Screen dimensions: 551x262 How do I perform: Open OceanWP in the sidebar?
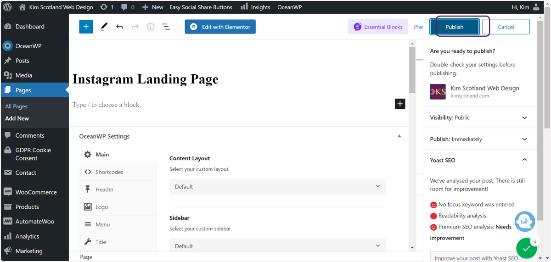click(x=34, y=46)
